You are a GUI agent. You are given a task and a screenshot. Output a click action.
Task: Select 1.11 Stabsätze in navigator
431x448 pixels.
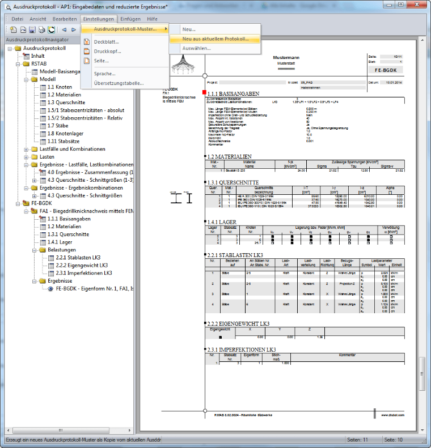pos(64,142)
